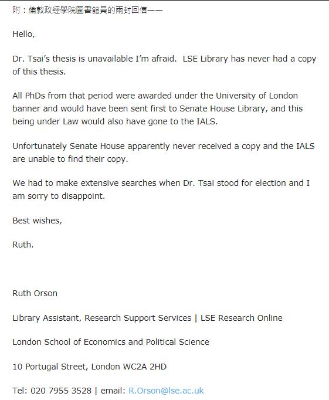329x400 pixels.
Task: Click the line "of this thesis."
Action: [x=39, y=72]
